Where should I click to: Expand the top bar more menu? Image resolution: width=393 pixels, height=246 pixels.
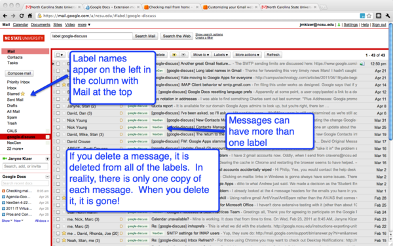click(84, 25)
